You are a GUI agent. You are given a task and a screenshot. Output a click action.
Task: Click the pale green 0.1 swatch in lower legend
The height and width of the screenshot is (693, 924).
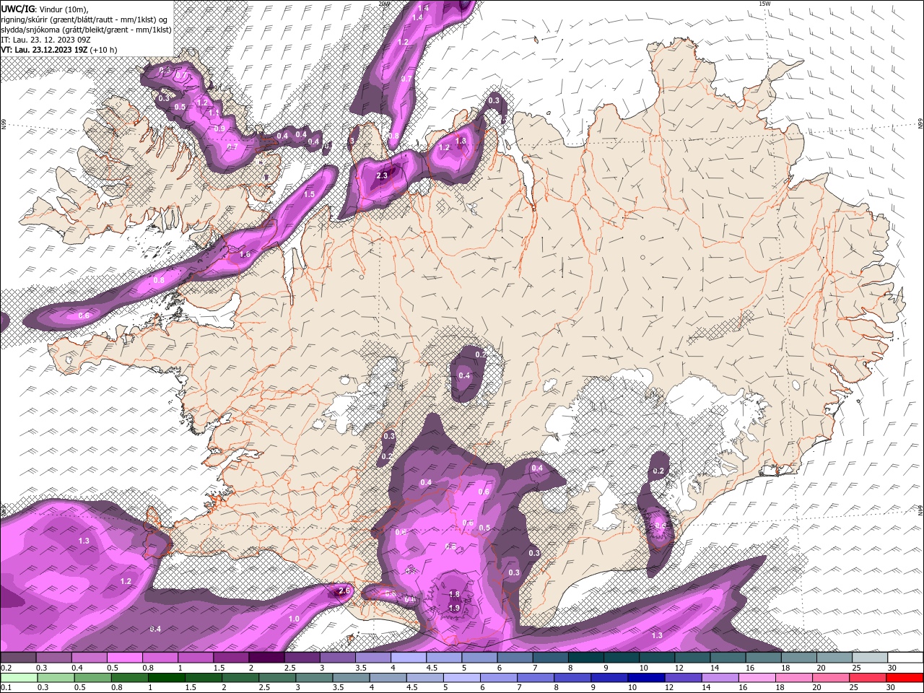click(19, 678)
